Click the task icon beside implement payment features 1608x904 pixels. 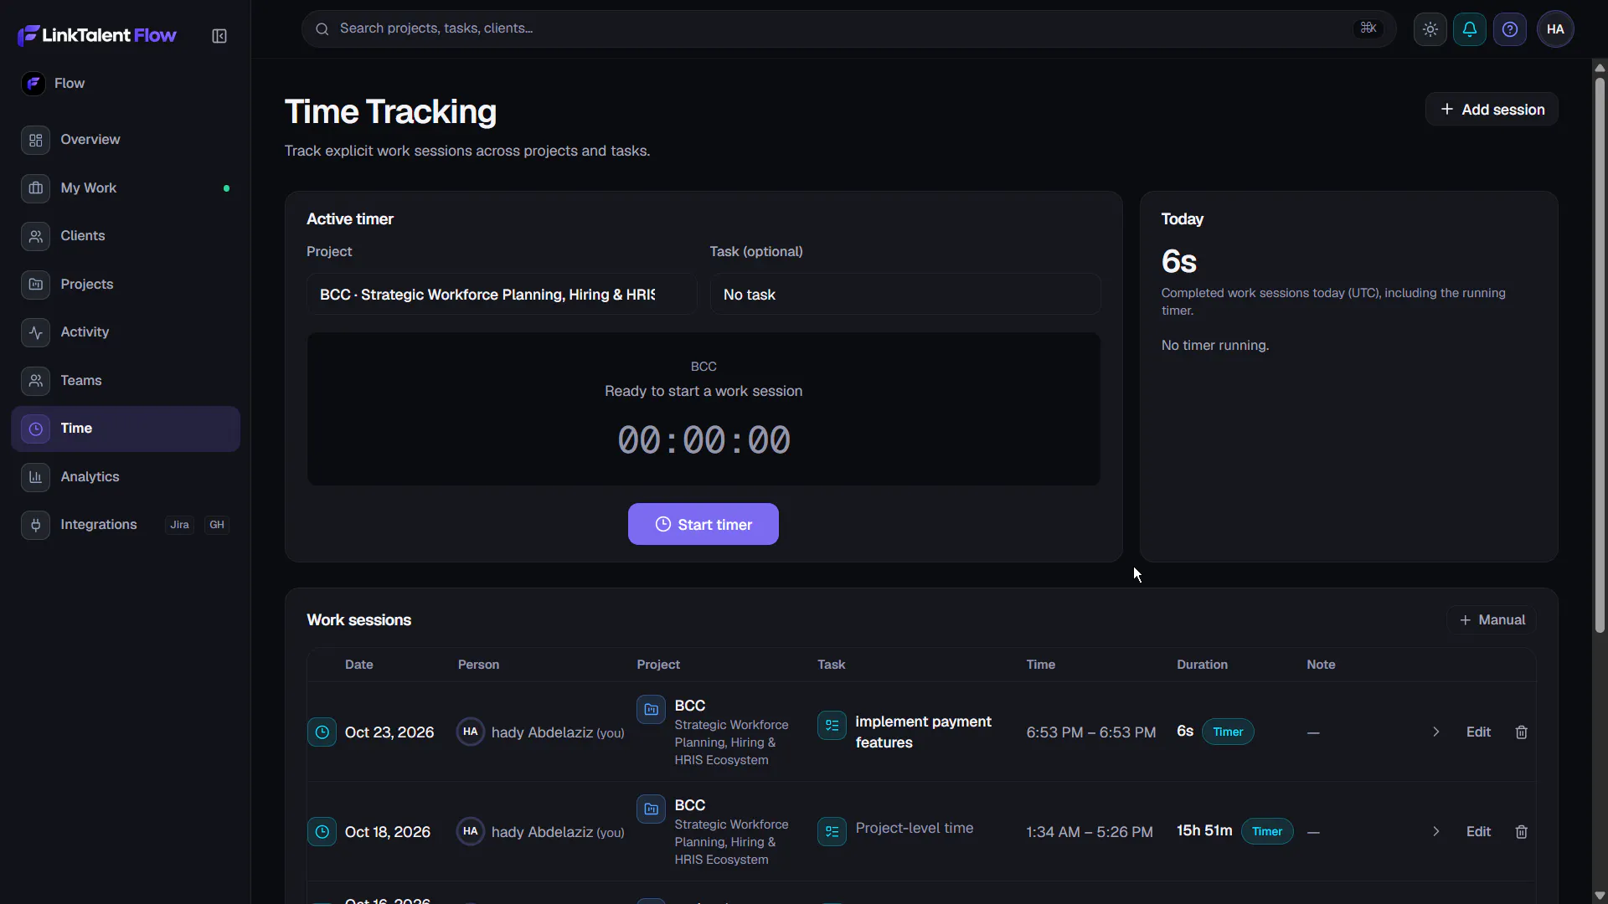832,726
